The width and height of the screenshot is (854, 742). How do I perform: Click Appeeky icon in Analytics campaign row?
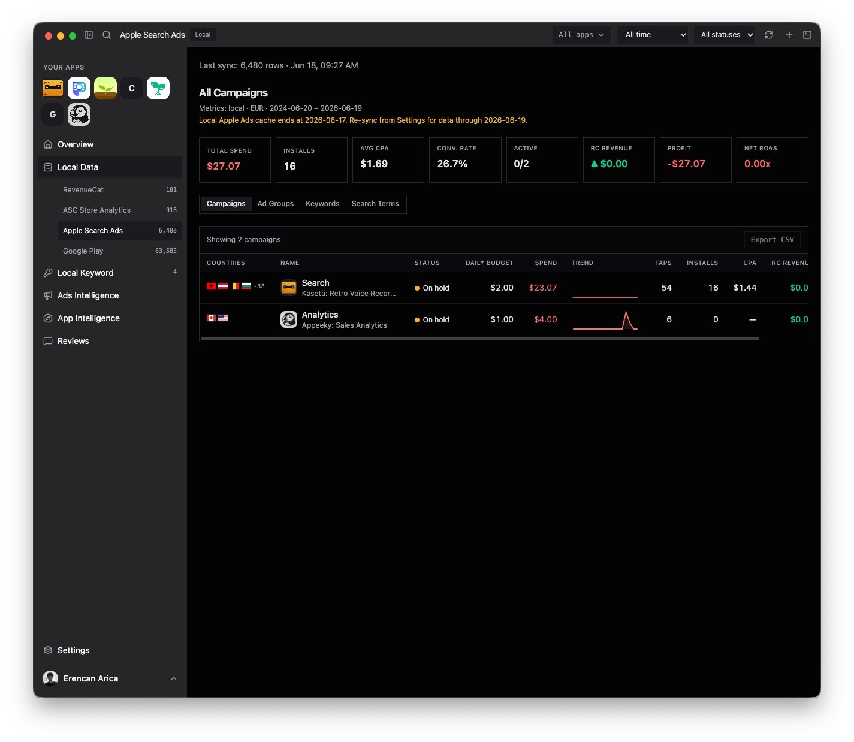pyautogui.click(x=289, y=319)
